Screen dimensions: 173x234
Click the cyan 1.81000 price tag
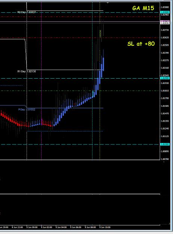165,144
